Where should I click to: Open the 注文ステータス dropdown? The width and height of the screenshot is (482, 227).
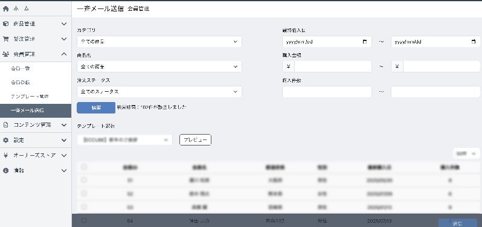pyautogui.click(x=159, y=92)
